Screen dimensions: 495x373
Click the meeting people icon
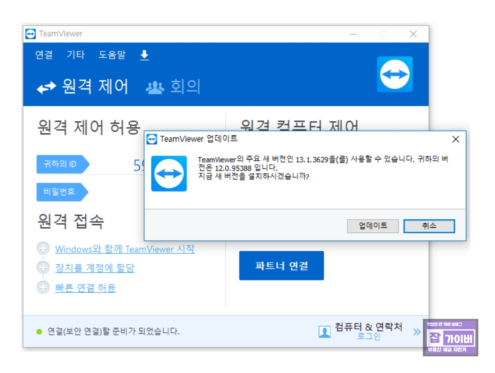pos(155,87)
